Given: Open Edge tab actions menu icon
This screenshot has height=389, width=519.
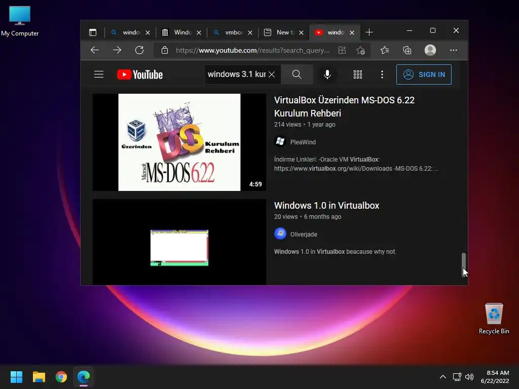Looking at the screenshot, I should pos(93,32).
